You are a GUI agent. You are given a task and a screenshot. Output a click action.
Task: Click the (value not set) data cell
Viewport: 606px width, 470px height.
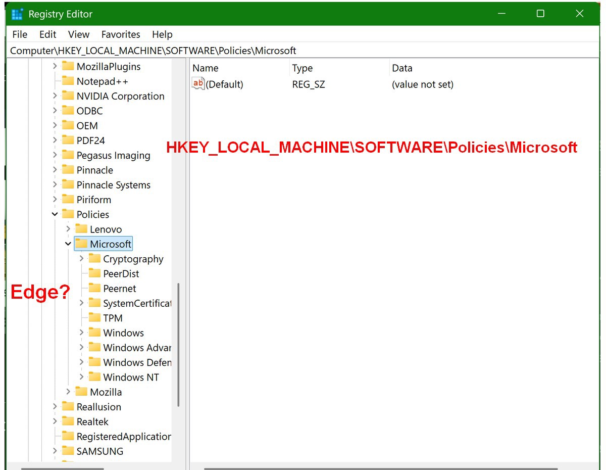point(423,84)
